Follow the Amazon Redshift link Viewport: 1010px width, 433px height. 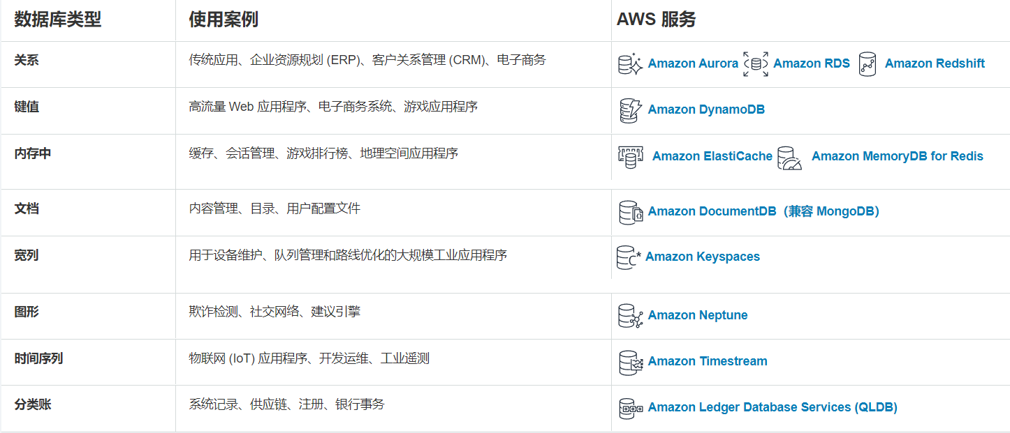coord(935,63)
